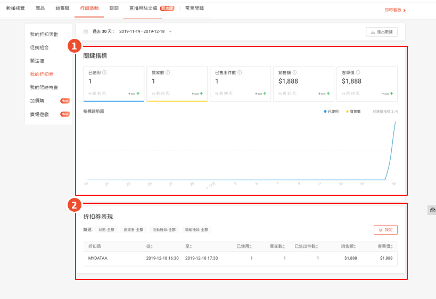Click info icon next to 已使用

click(104, 73)
